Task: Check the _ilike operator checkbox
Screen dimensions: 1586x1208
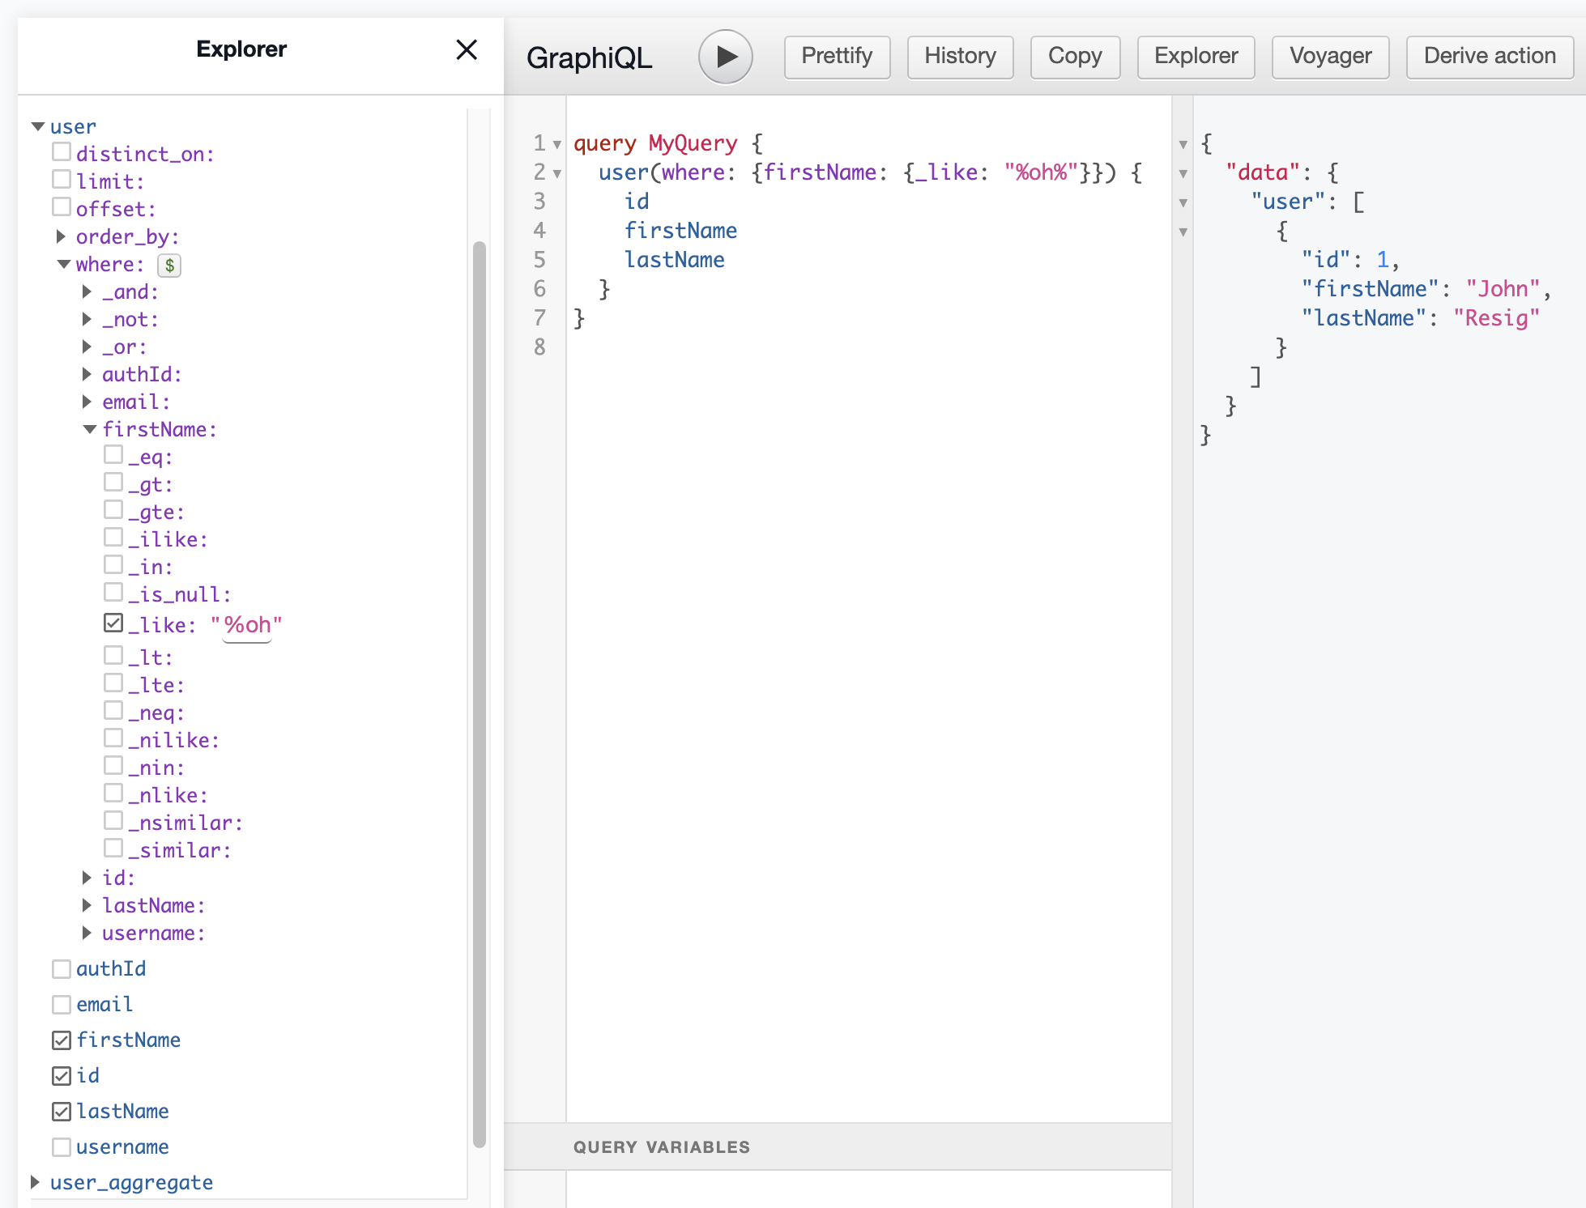Action: 113,538
